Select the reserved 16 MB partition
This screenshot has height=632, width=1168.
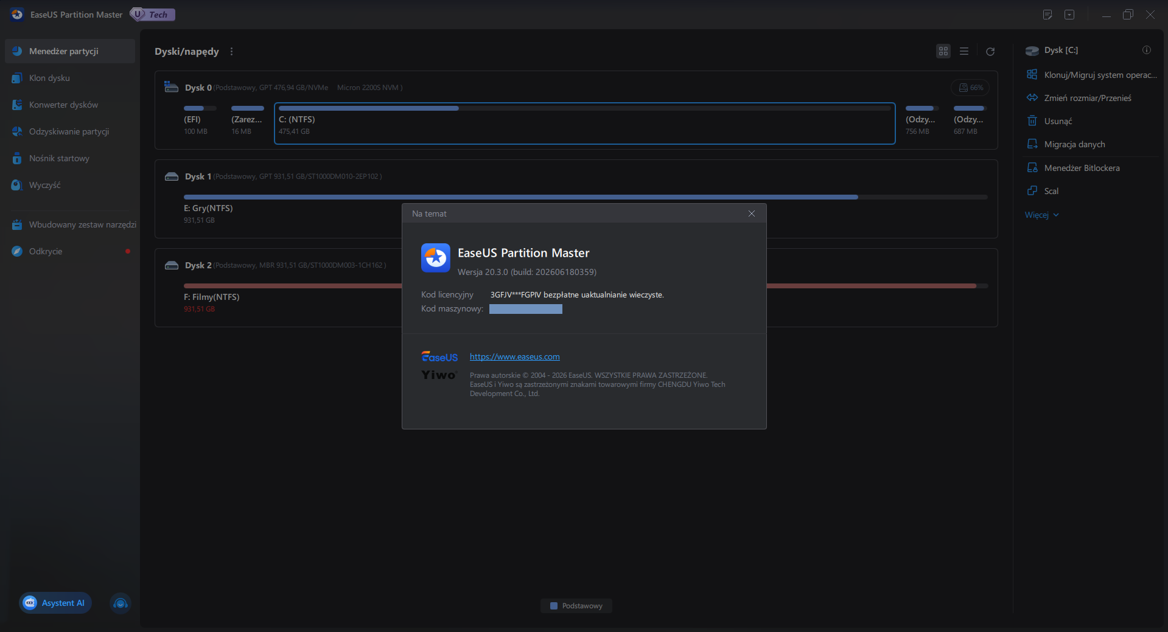(247, 123)
